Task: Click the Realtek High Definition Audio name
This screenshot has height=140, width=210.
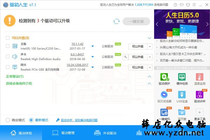Action: 41,59
